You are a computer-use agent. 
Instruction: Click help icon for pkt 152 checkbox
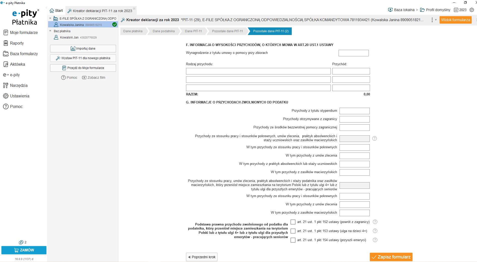375,222
